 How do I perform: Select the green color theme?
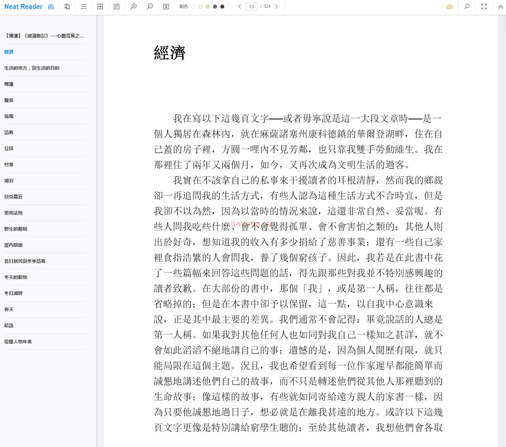pos(208,7)
